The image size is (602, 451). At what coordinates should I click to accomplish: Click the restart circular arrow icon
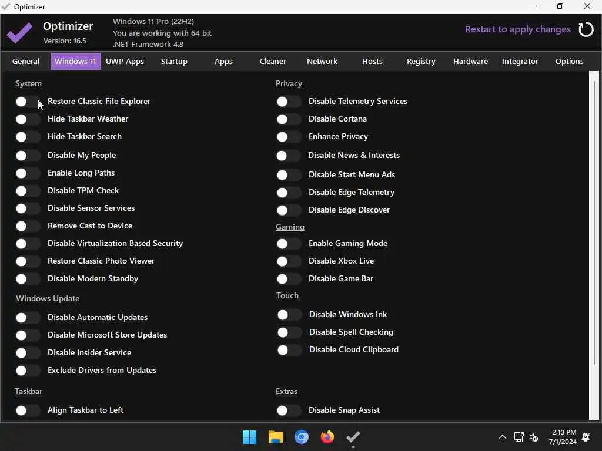point(586,29)
